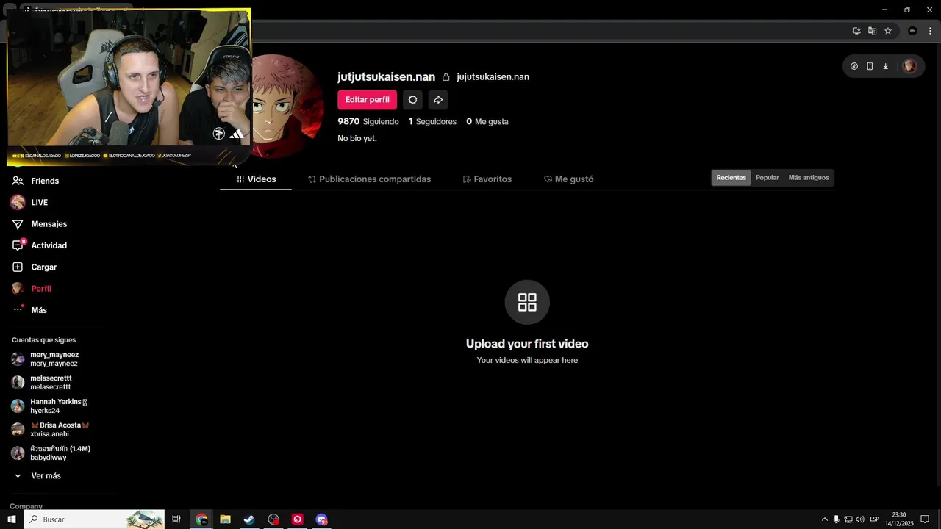The image size is (941, 529).
Task: Open babydiwwy followed account
Action: (51, 453)
